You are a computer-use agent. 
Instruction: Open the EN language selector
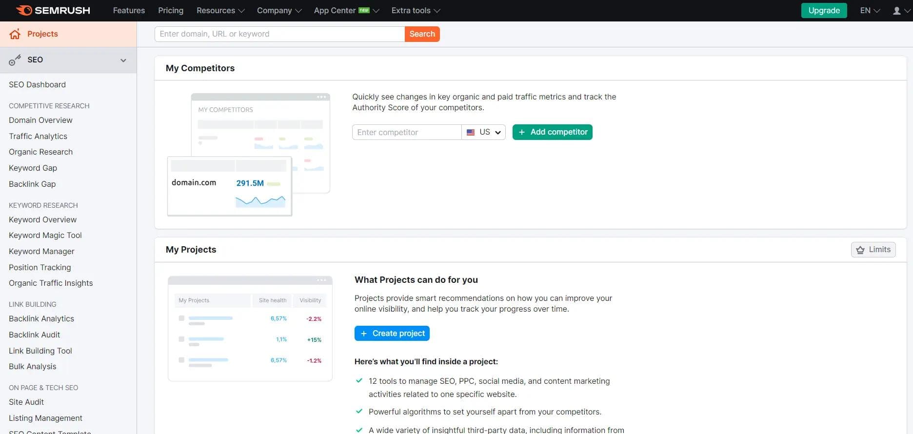[x=870, y=10]
